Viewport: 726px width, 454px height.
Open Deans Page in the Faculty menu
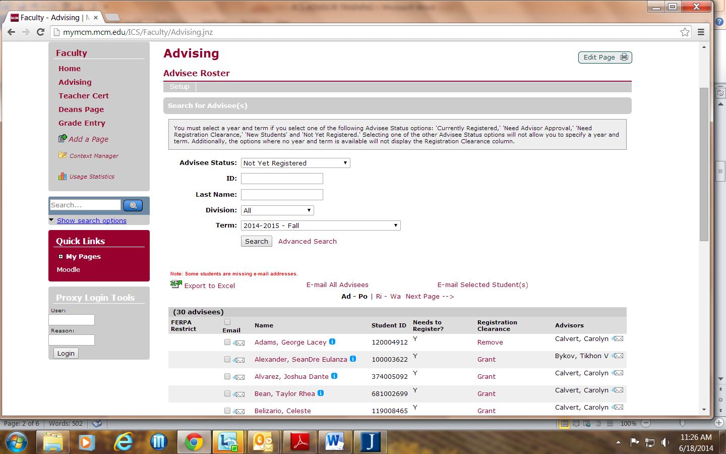[81, 109]
